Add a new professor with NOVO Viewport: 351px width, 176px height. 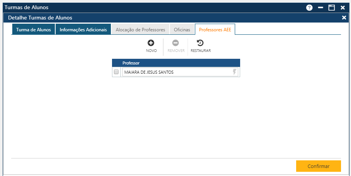(x=151, y=46)
